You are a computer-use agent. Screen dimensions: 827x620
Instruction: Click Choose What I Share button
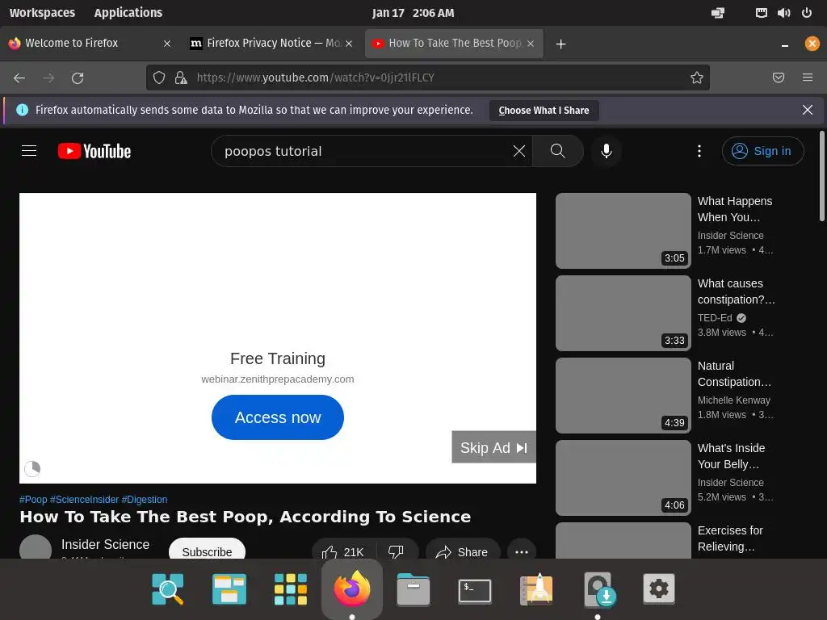[544, 110]
